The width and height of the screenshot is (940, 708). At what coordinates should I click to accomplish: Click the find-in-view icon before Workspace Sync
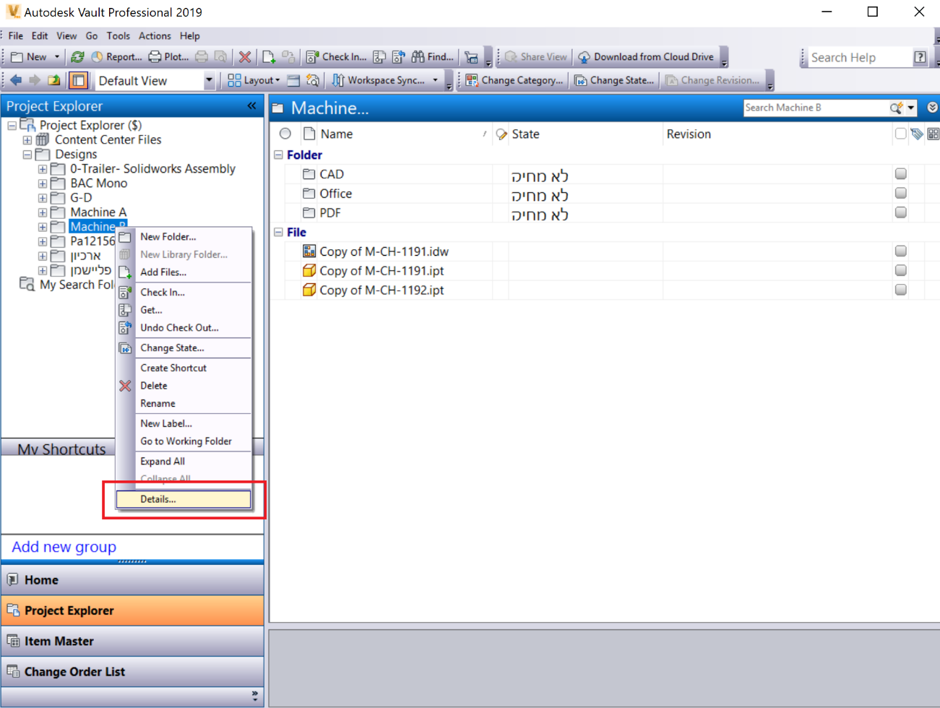[313, 80]
